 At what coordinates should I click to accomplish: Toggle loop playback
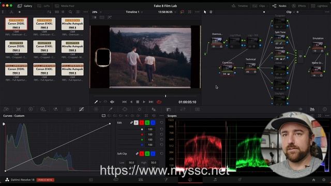pyautogui.click(x=159, y=102)
